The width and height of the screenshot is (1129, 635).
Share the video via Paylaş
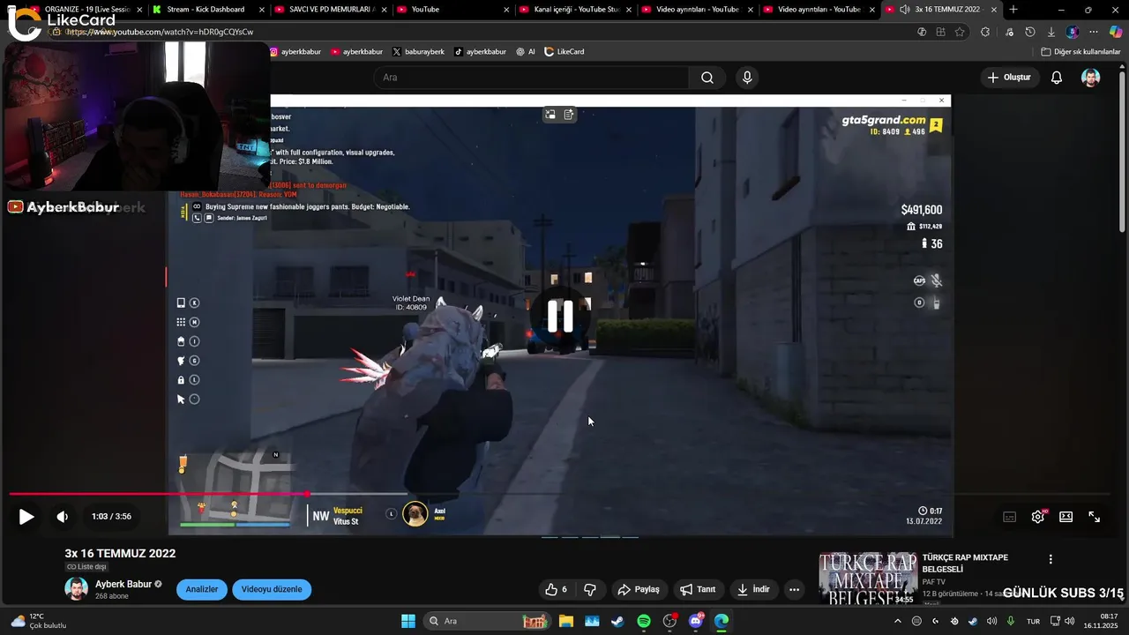click(x=639, y=589)
